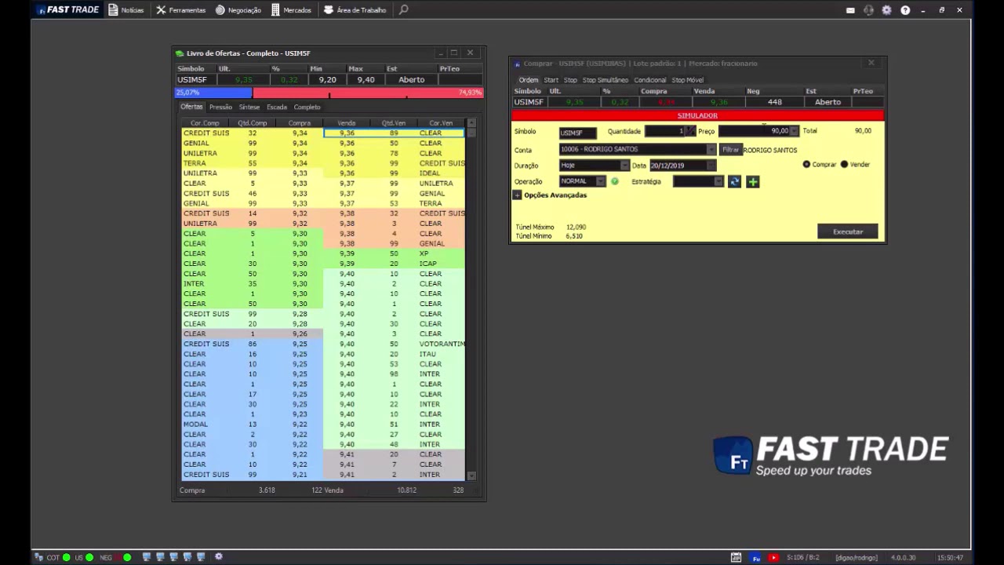
Task: Click the green plus add strategy icon
Action: tap(753, 182)
